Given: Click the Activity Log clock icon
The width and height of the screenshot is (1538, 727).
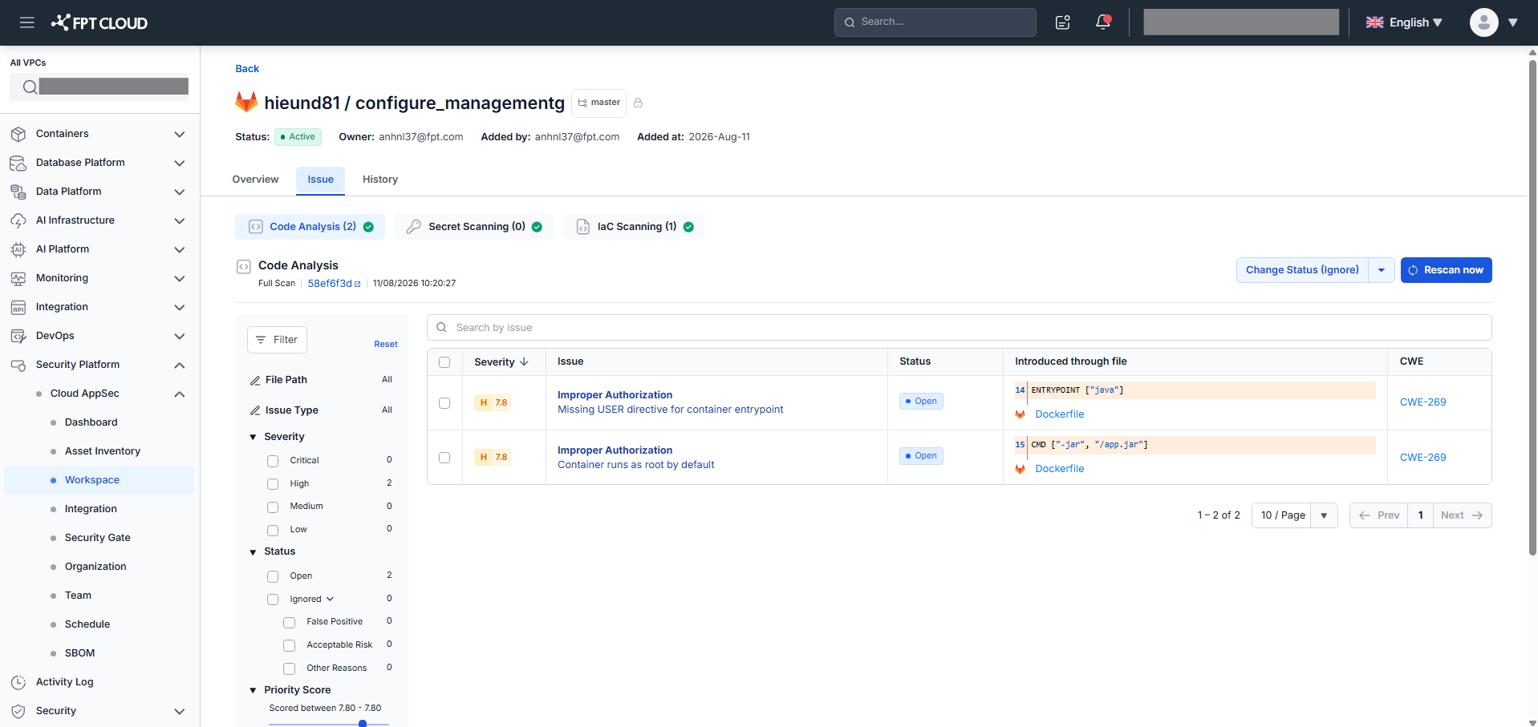Looking at the screenshot, I should tap(18, 682).
